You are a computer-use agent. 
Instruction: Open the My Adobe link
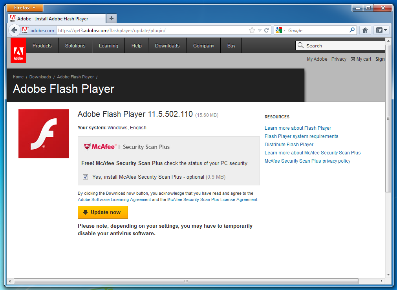317,59
